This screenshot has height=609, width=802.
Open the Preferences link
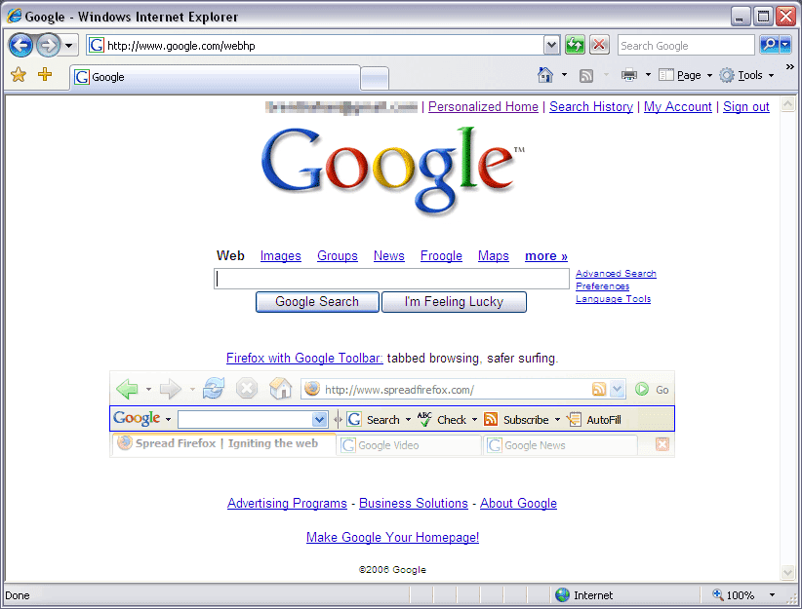pos(603,286)
